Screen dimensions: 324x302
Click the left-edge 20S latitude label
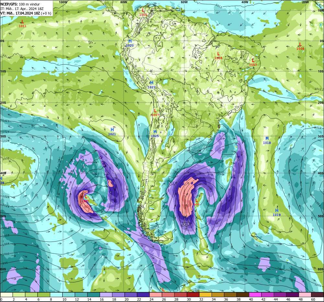point(3,102)
